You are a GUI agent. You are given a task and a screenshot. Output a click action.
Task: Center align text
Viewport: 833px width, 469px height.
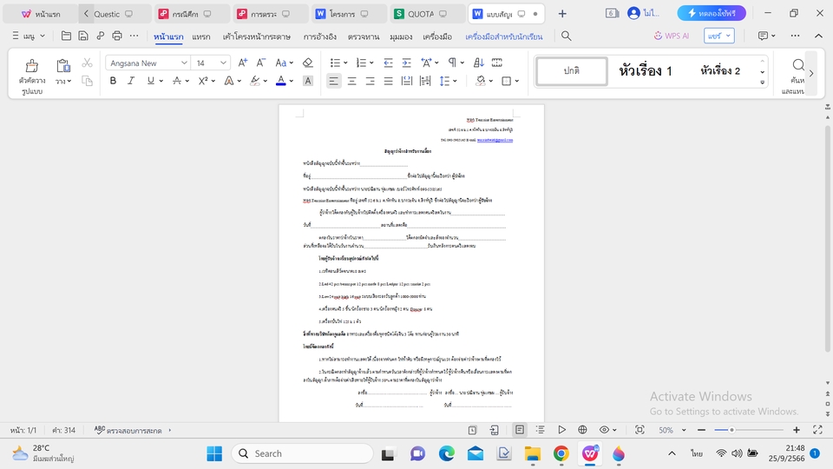click(351, 81)
